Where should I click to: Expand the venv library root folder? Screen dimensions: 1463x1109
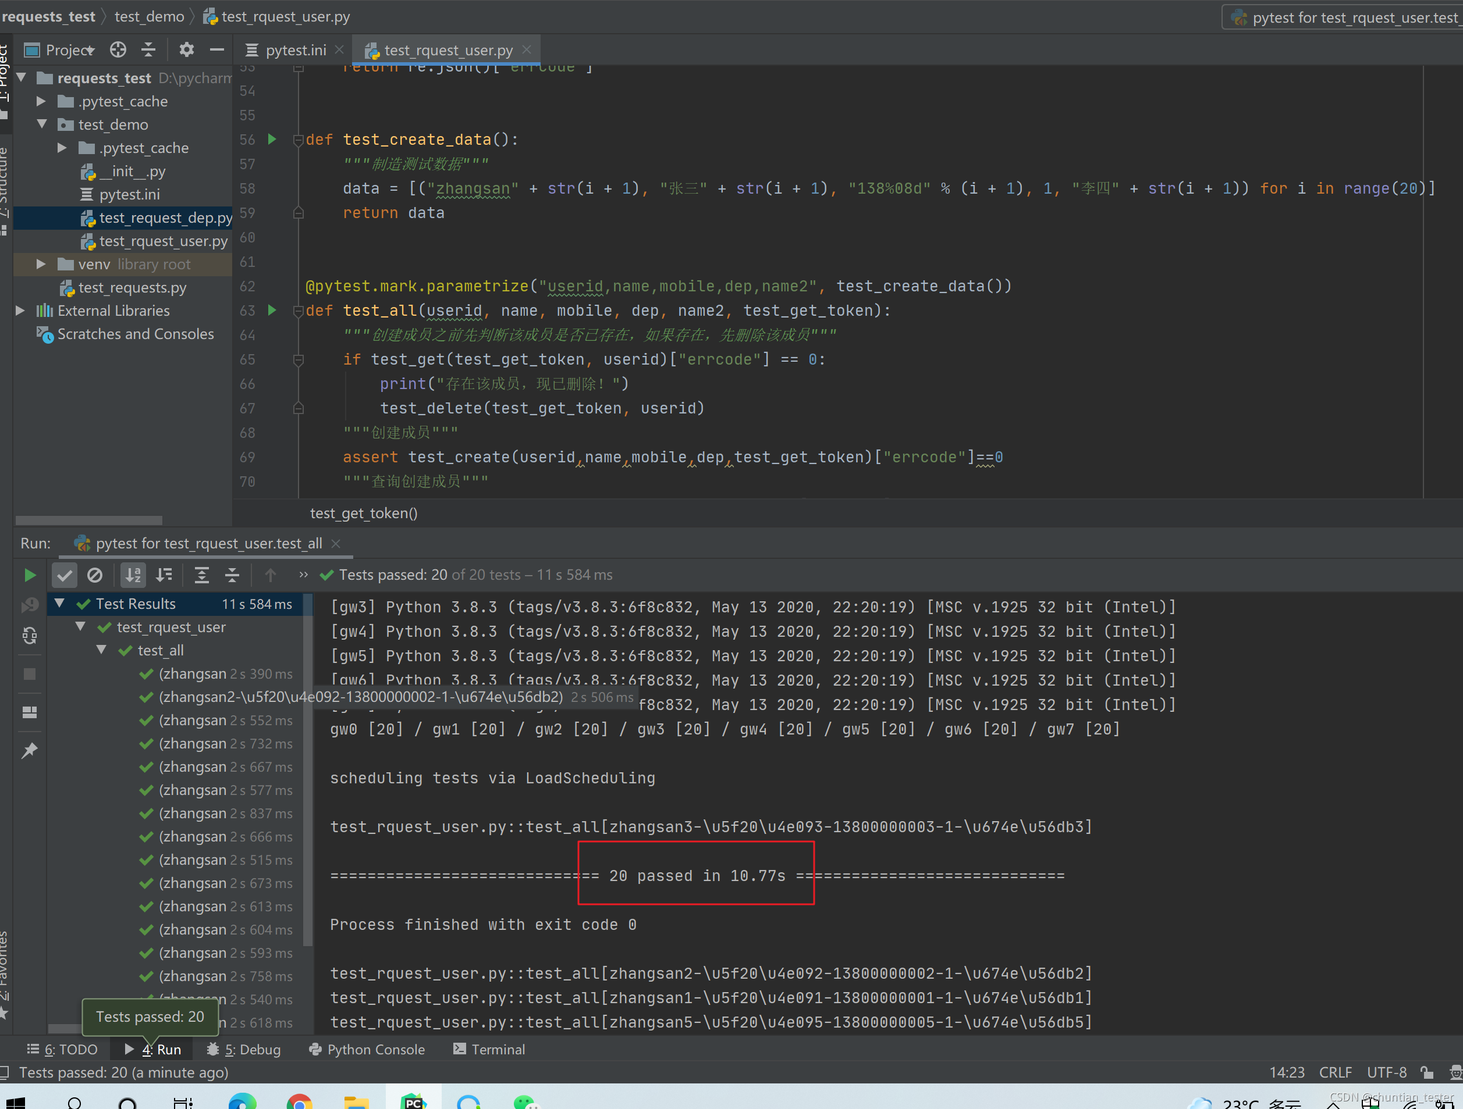[41, 265]
